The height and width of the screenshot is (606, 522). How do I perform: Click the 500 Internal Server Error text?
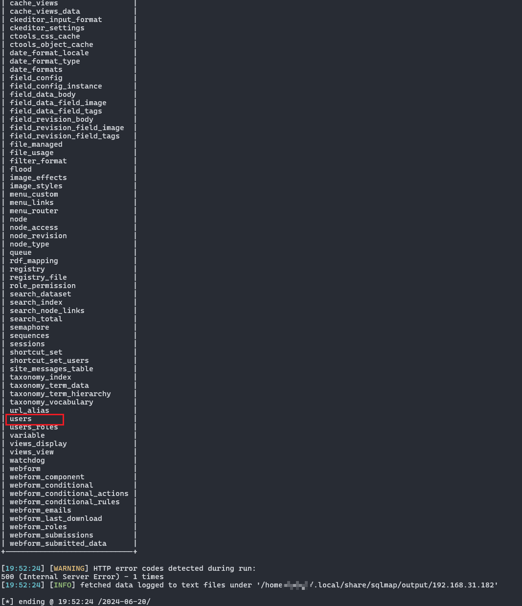tap(82, 577)
